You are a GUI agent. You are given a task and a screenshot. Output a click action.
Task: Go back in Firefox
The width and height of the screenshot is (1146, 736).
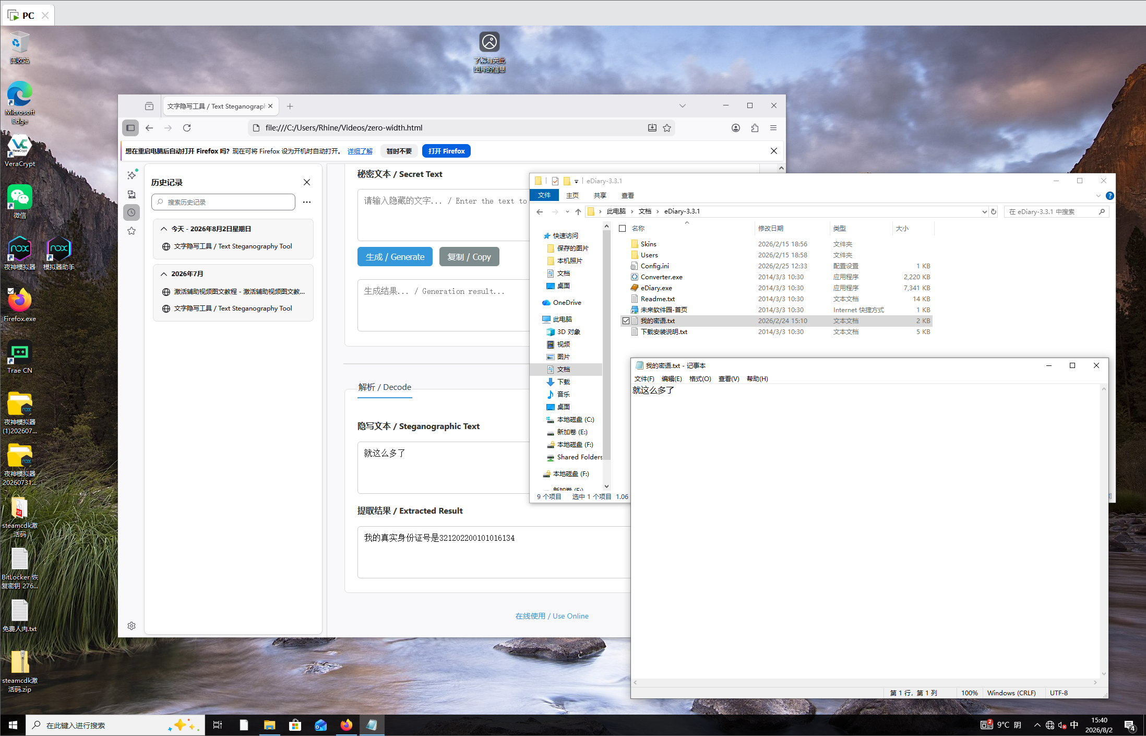pyautogui.click(x=149, y=128)
